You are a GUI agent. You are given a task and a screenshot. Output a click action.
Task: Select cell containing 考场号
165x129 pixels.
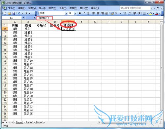(42, 25)
